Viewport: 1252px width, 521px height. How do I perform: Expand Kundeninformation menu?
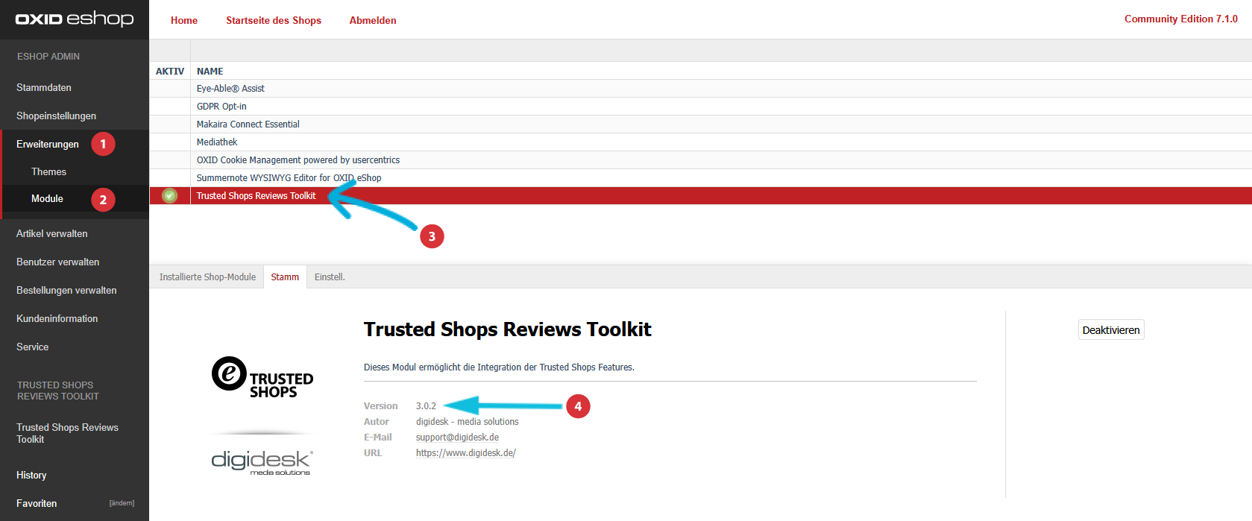[x=57, y=318]
